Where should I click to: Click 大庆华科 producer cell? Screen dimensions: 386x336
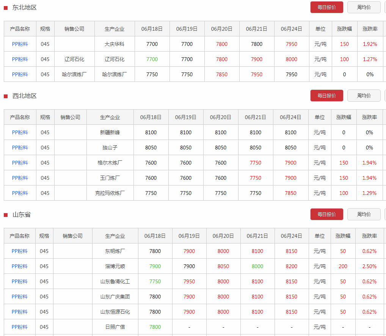point(115,44)
